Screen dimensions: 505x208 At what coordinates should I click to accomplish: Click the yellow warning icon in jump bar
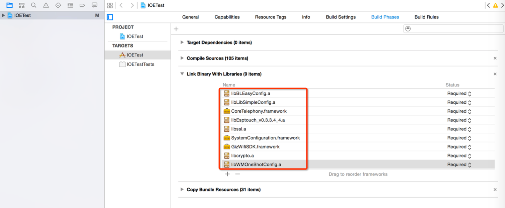495,5
